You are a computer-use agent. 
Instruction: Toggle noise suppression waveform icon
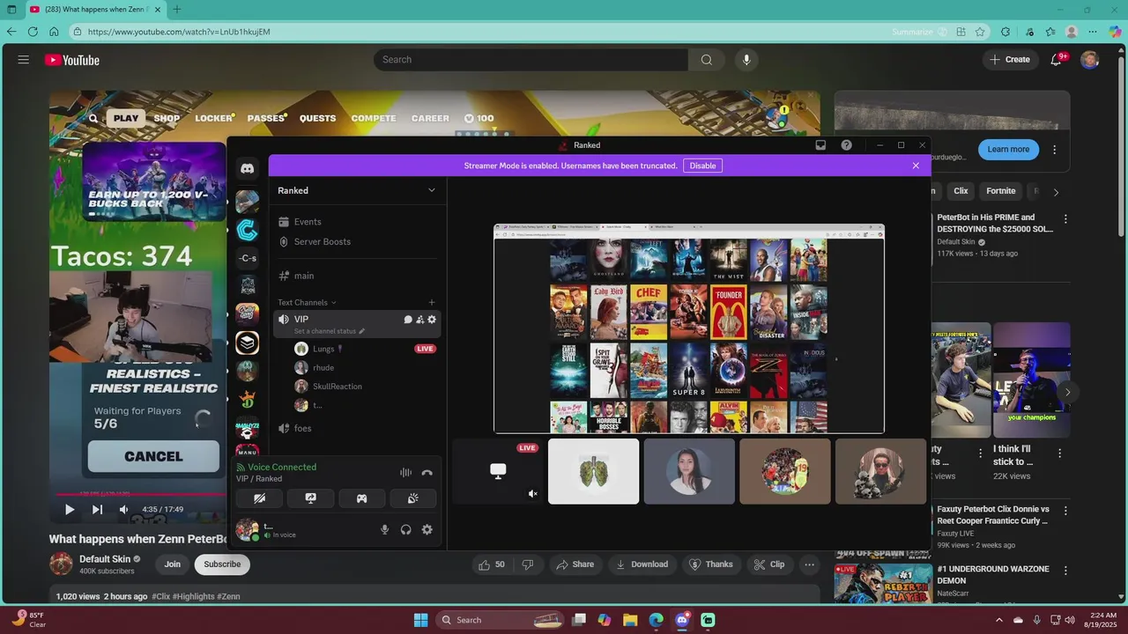[x=405, y=473]
